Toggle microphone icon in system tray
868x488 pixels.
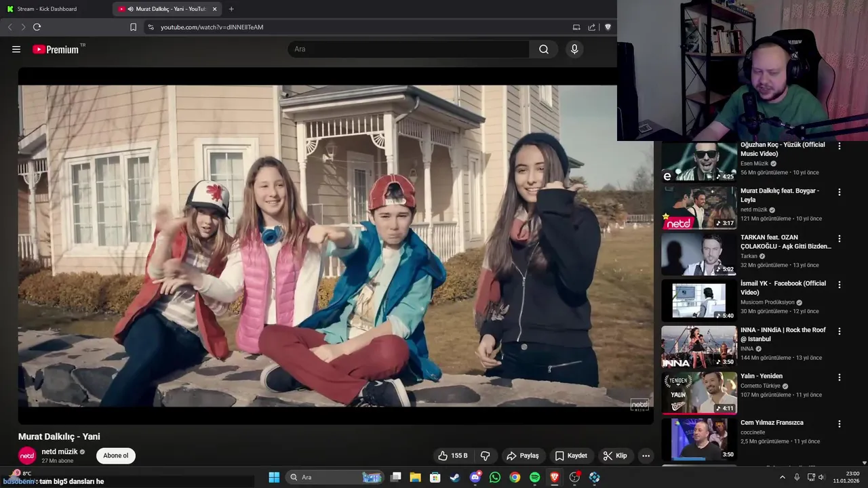tap(797, 477)
